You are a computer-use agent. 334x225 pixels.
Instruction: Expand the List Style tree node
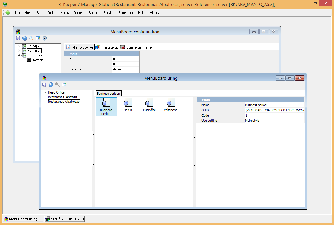[x=19, y=46]
